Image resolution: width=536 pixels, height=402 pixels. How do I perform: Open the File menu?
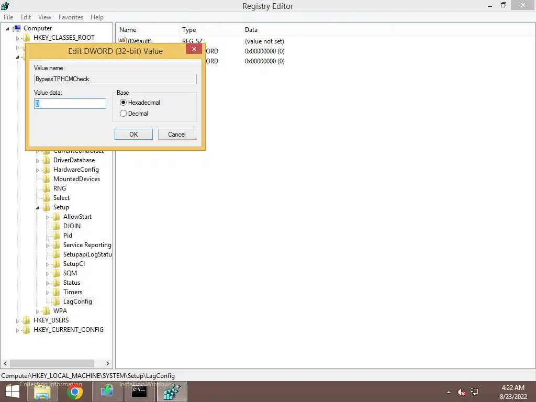click(8, 17)
